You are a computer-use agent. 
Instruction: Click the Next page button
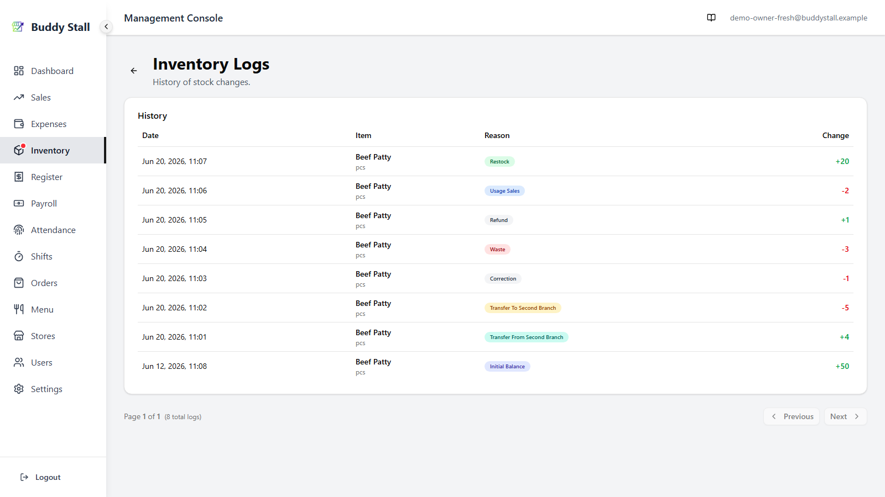coord(845,416)
